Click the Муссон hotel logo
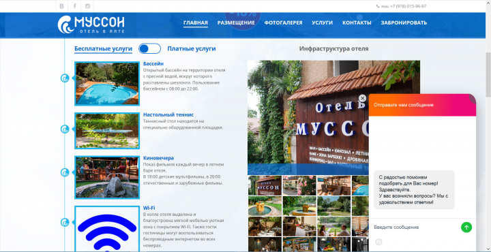Image resolution: width=491 pixels, height=252 pixels. [91, 25]
